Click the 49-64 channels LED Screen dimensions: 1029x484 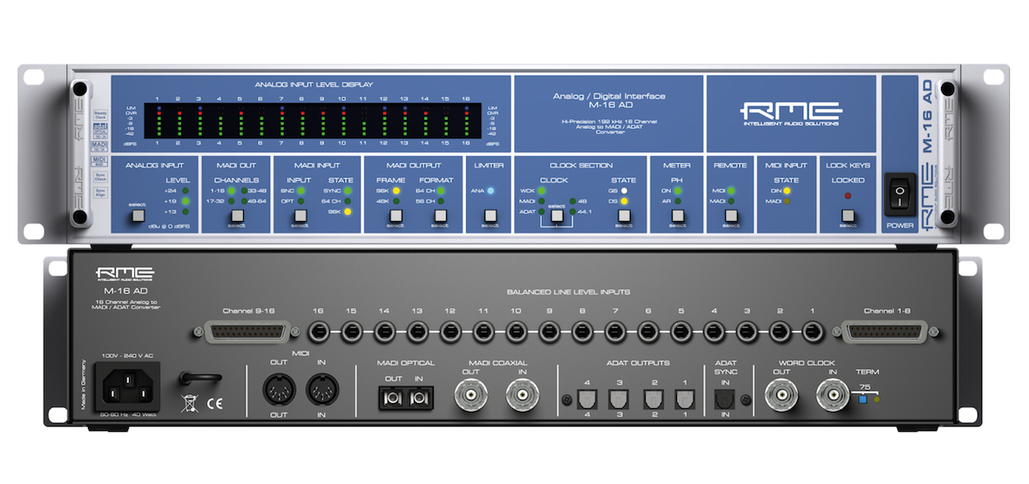coord(244,201)
